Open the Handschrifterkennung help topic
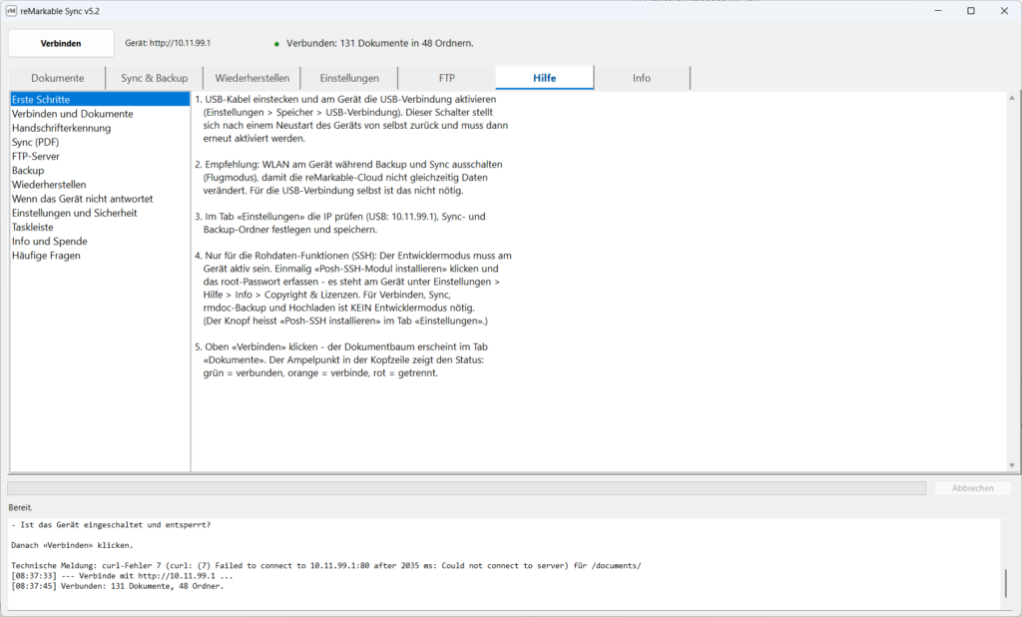1022x617 pixels. [100, 128]
